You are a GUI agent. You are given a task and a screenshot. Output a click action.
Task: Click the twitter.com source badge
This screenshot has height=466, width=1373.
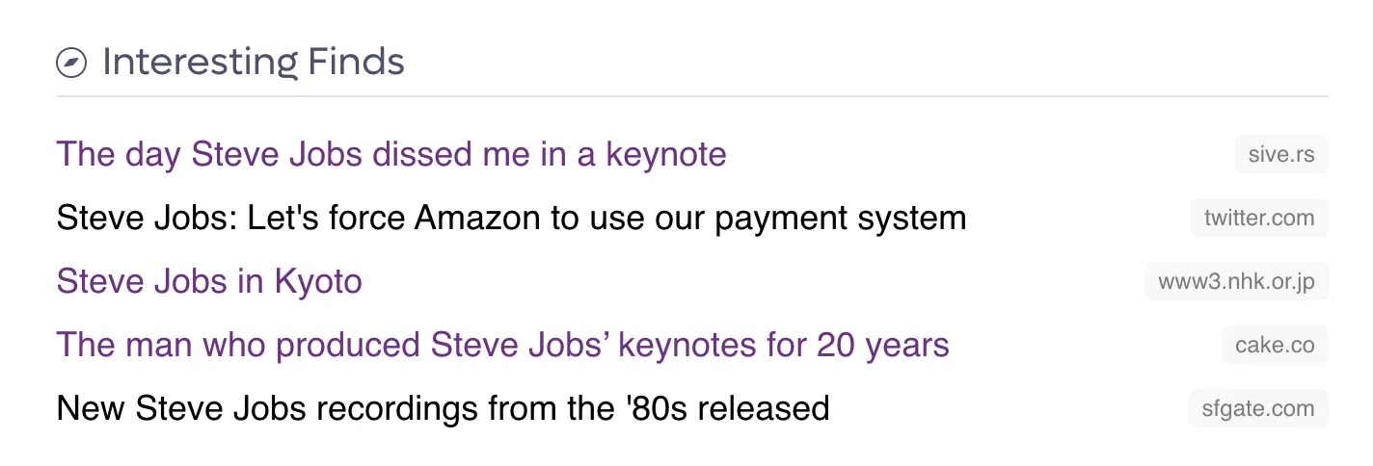[x=1259, y=218]
